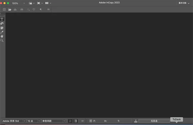Open the 单倍间距 spacing dropdown

[64, 121]
